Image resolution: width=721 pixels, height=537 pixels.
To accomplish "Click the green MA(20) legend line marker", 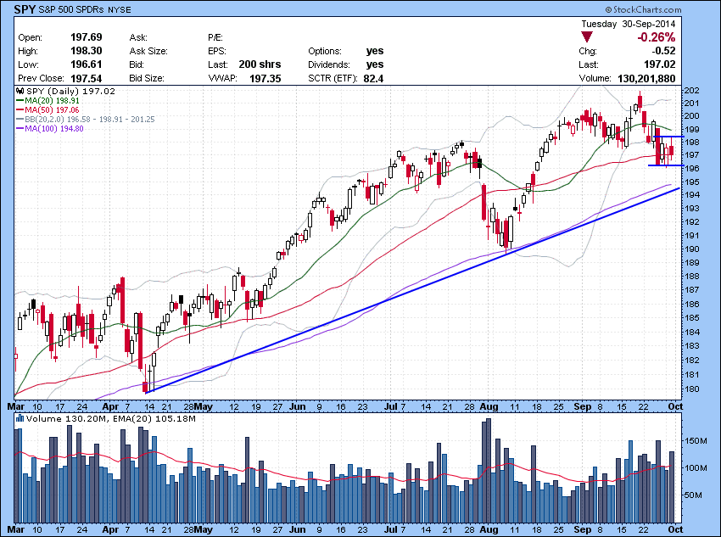I will [20, 101].
